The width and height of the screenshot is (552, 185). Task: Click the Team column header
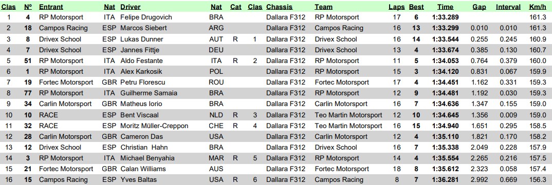click(323, 7)
